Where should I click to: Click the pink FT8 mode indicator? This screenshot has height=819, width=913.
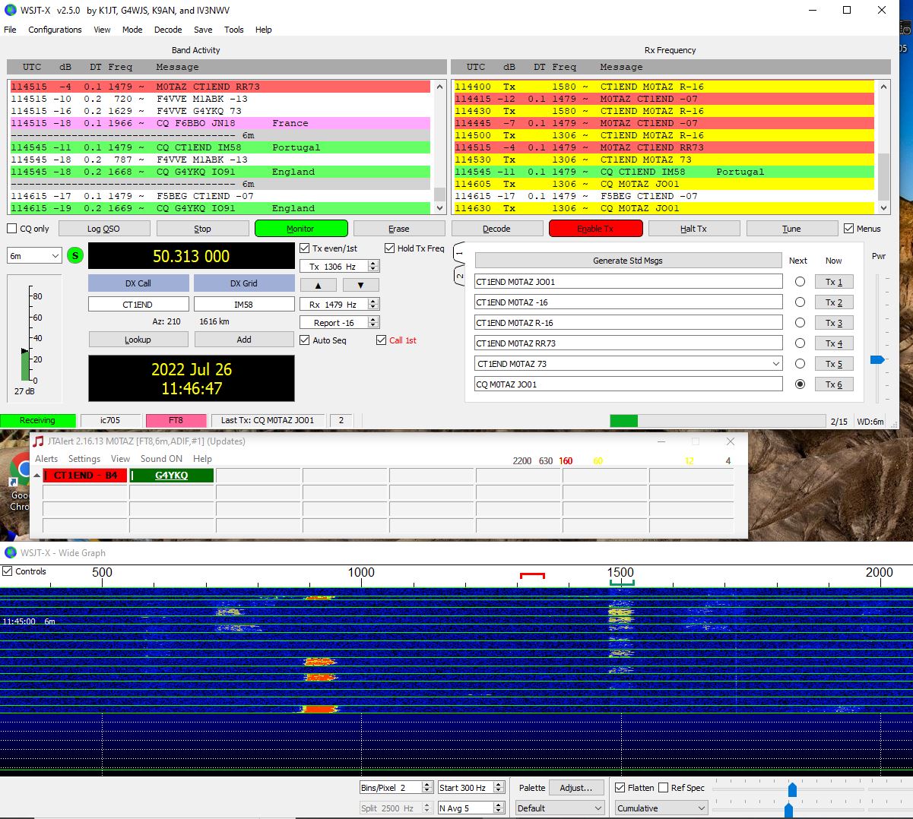click(177, 420)
